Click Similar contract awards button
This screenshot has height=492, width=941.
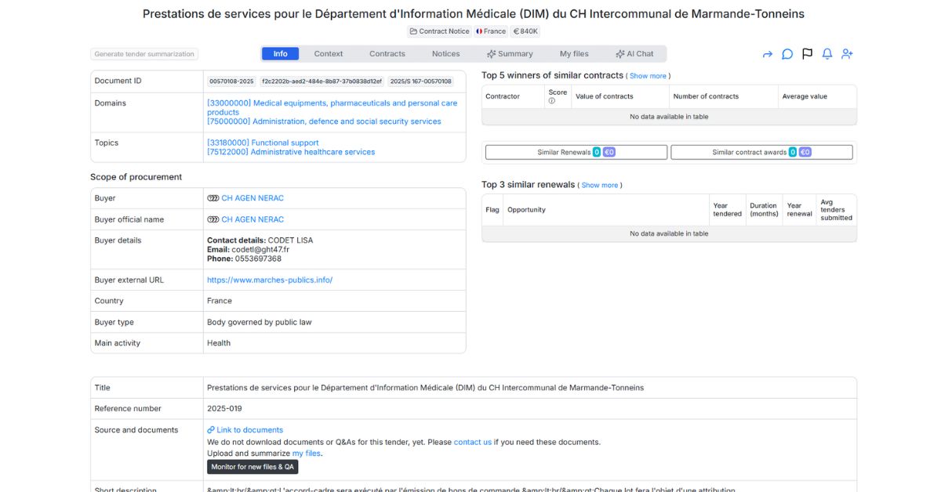[761, 152]
